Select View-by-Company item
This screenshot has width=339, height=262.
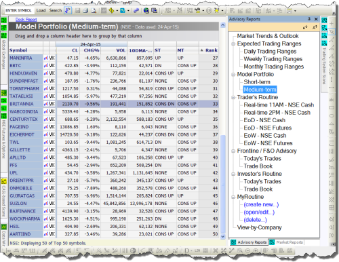tap(259, 227)
